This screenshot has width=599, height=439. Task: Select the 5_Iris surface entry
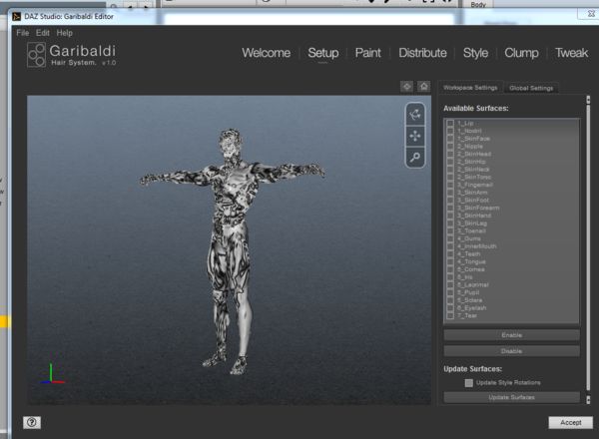coord(511,277)
